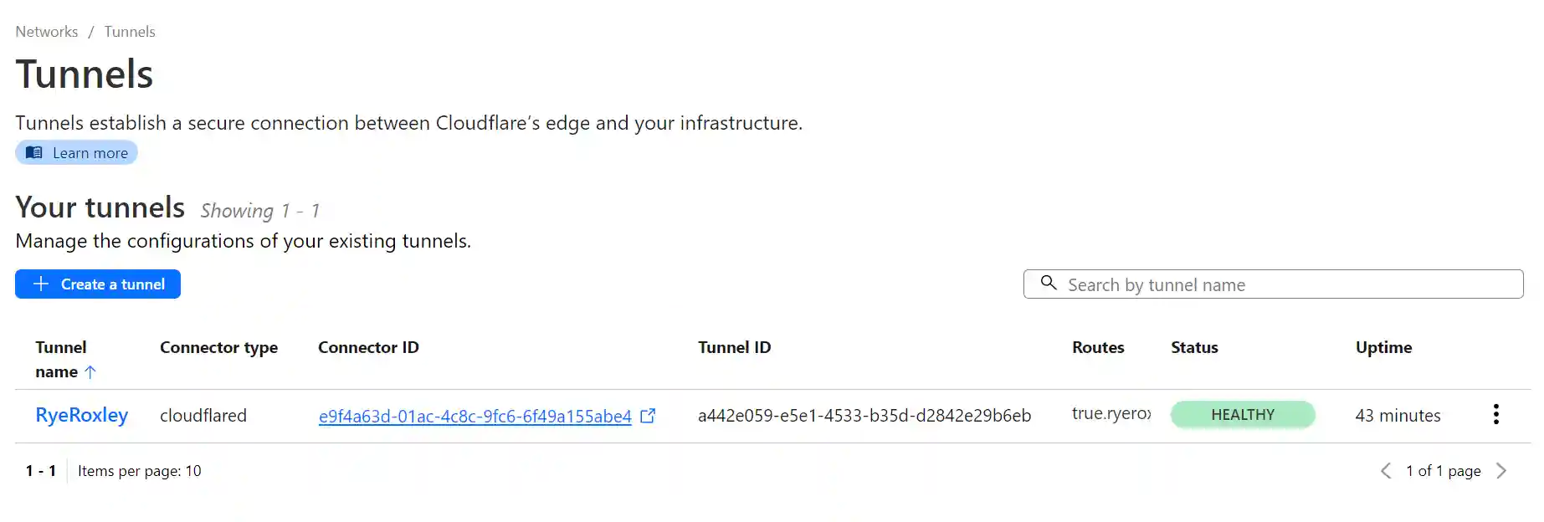Click the magnifier icon in the search box
The image size is (1544, 522).
point(1049,284)
